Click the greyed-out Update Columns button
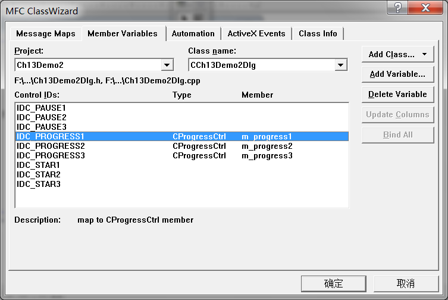 pos(397,115)
